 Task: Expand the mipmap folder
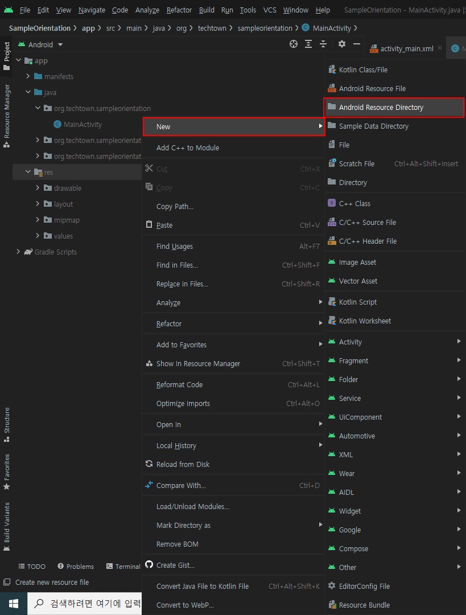tap(38, 220)
